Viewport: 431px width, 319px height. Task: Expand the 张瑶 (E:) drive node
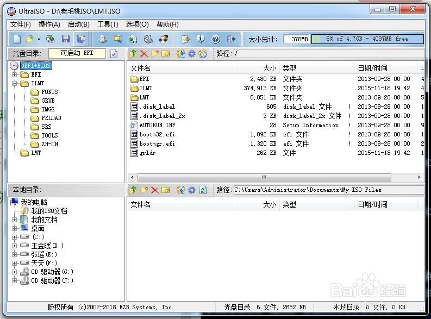[x=15, y=254]
